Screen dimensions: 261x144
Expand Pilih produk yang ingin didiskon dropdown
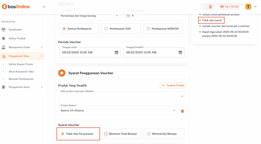(x=122, y=96)
